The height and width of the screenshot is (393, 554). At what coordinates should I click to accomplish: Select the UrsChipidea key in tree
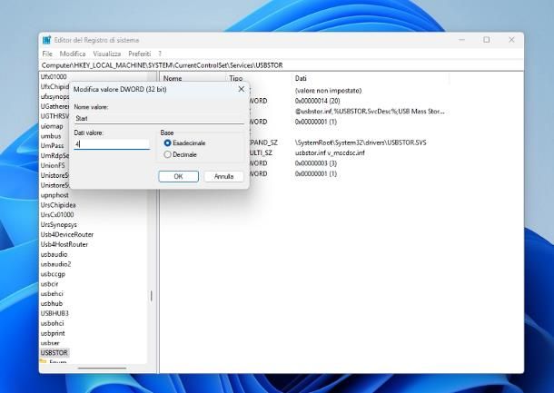(x=58, y=205)
